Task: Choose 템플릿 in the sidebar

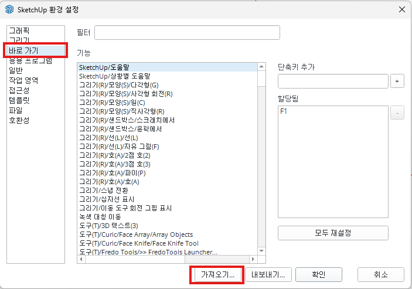Action: click(x=19, y=100)
